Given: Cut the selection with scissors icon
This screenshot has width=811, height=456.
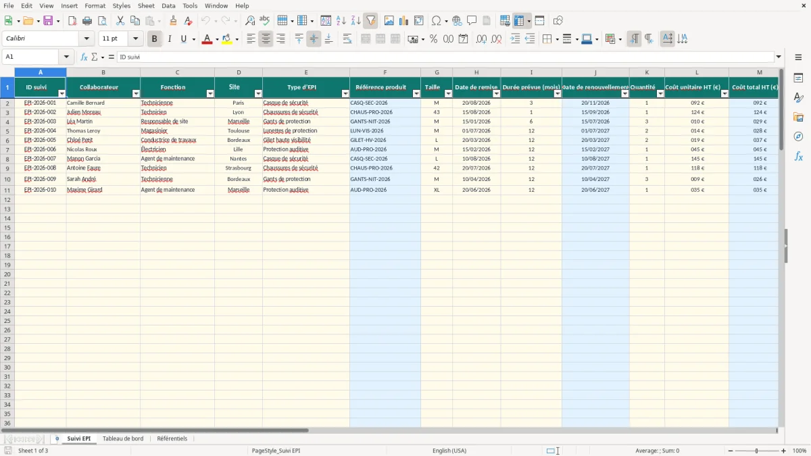Looking at the screenshot, I should (x=120, y=21).
